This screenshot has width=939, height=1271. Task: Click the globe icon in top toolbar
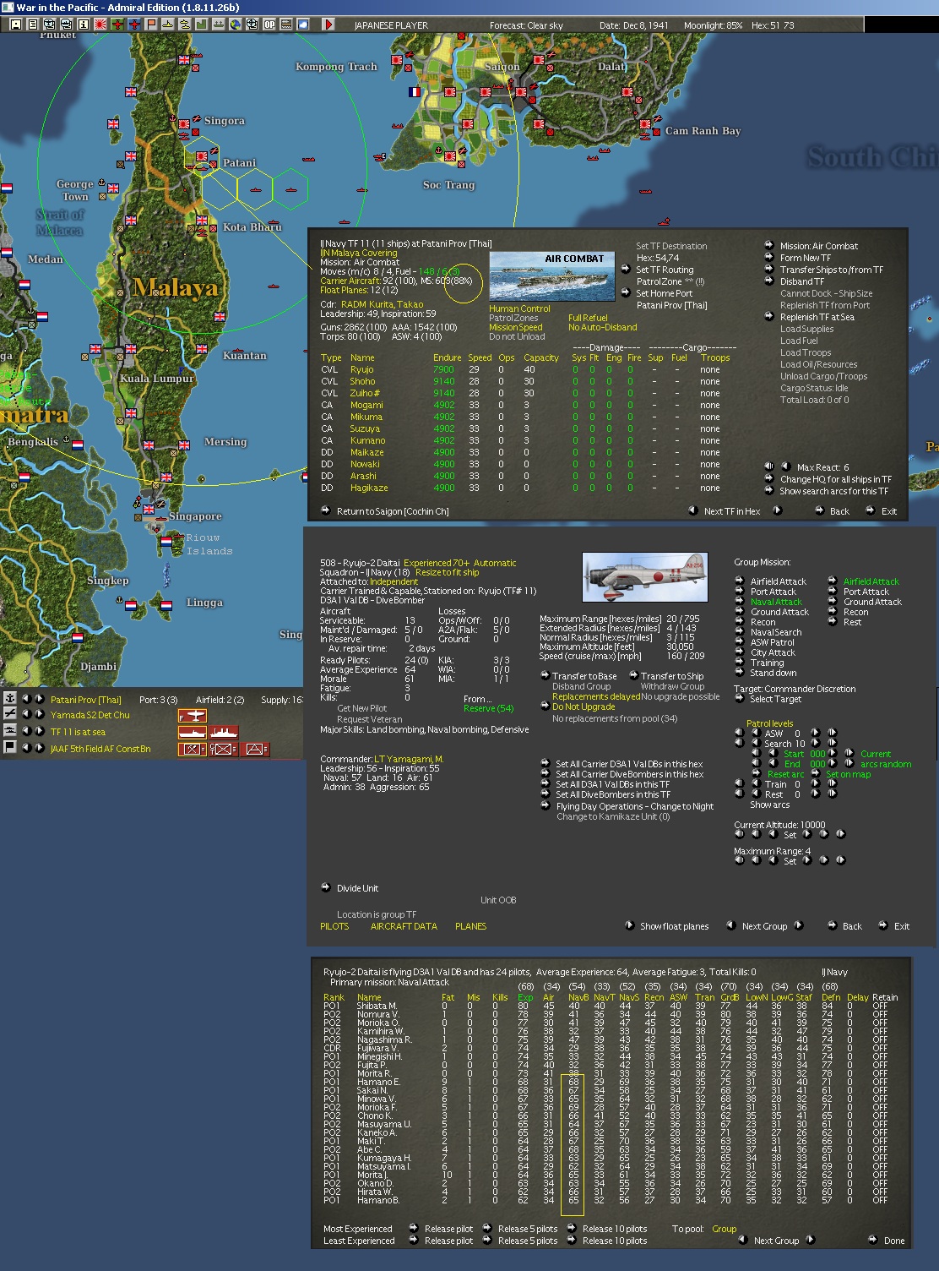tap(236, 25)
